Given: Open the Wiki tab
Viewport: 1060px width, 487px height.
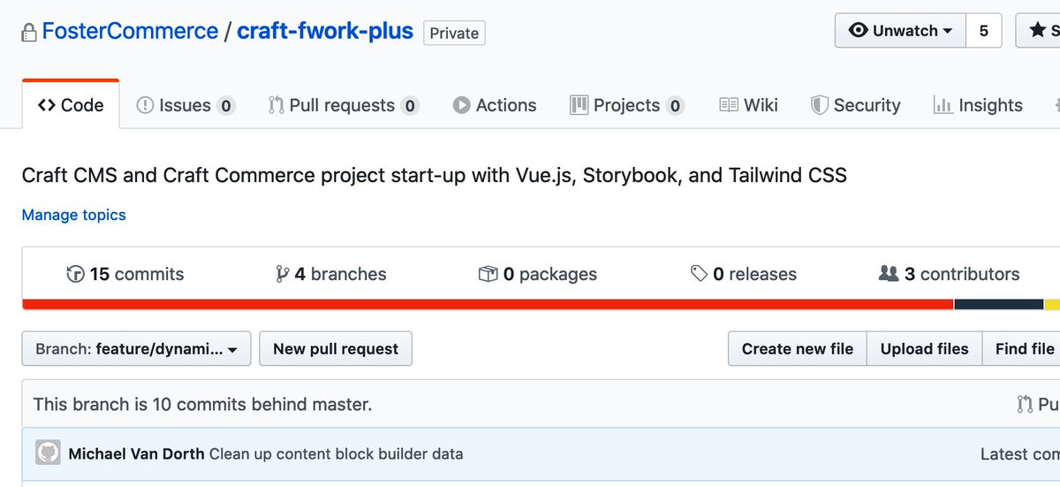Looking at the screenshot, I should pos(749,105).
